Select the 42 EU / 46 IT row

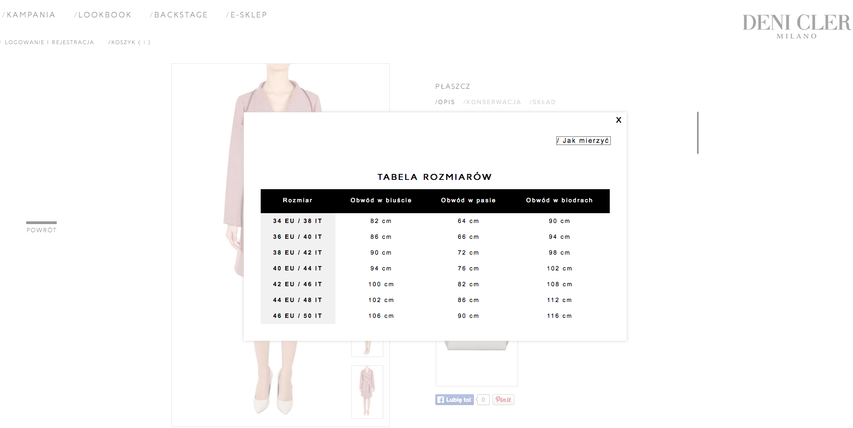coord(435,284)
